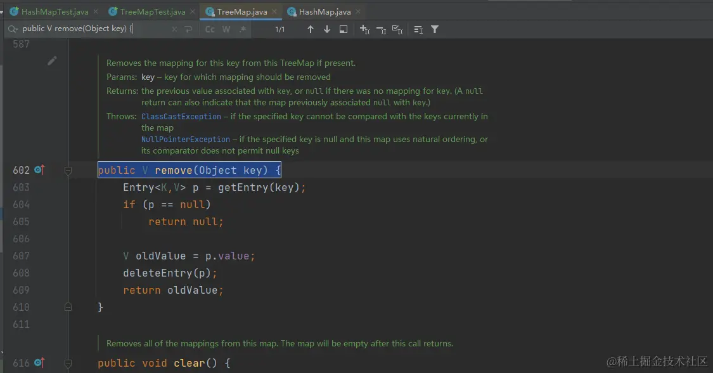Viewport: 713px width, 373px height.
Task: Select all occurrences icon
Action: [397, 30]
